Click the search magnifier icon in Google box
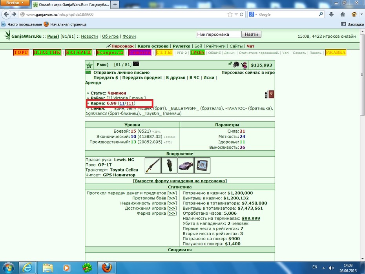 [321, 14]
